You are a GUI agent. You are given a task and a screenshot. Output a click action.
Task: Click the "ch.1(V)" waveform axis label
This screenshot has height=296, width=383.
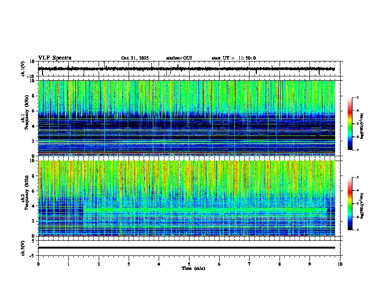click(23, 69)
